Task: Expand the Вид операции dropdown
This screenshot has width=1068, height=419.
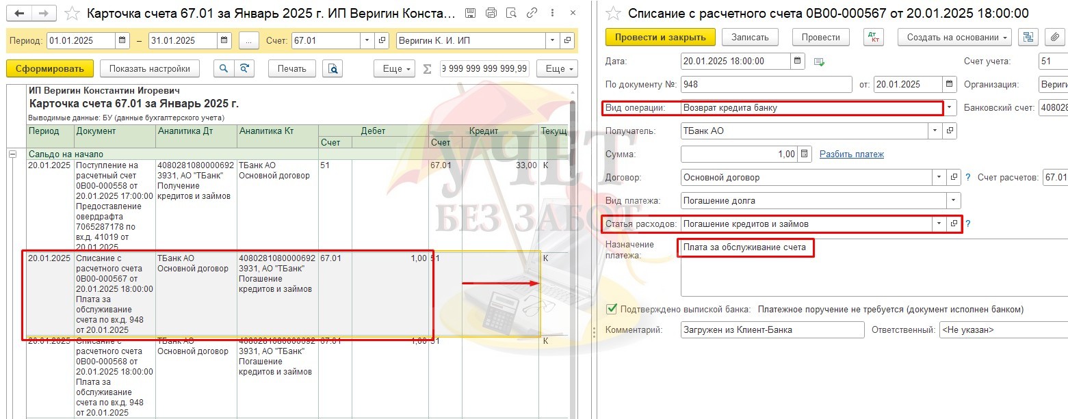Action: tap(949, 108)
